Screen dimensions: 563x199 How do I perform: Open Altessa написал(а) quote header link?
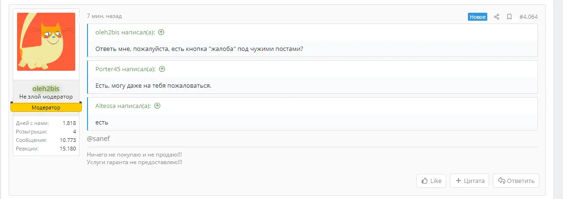tap(123, 106)
